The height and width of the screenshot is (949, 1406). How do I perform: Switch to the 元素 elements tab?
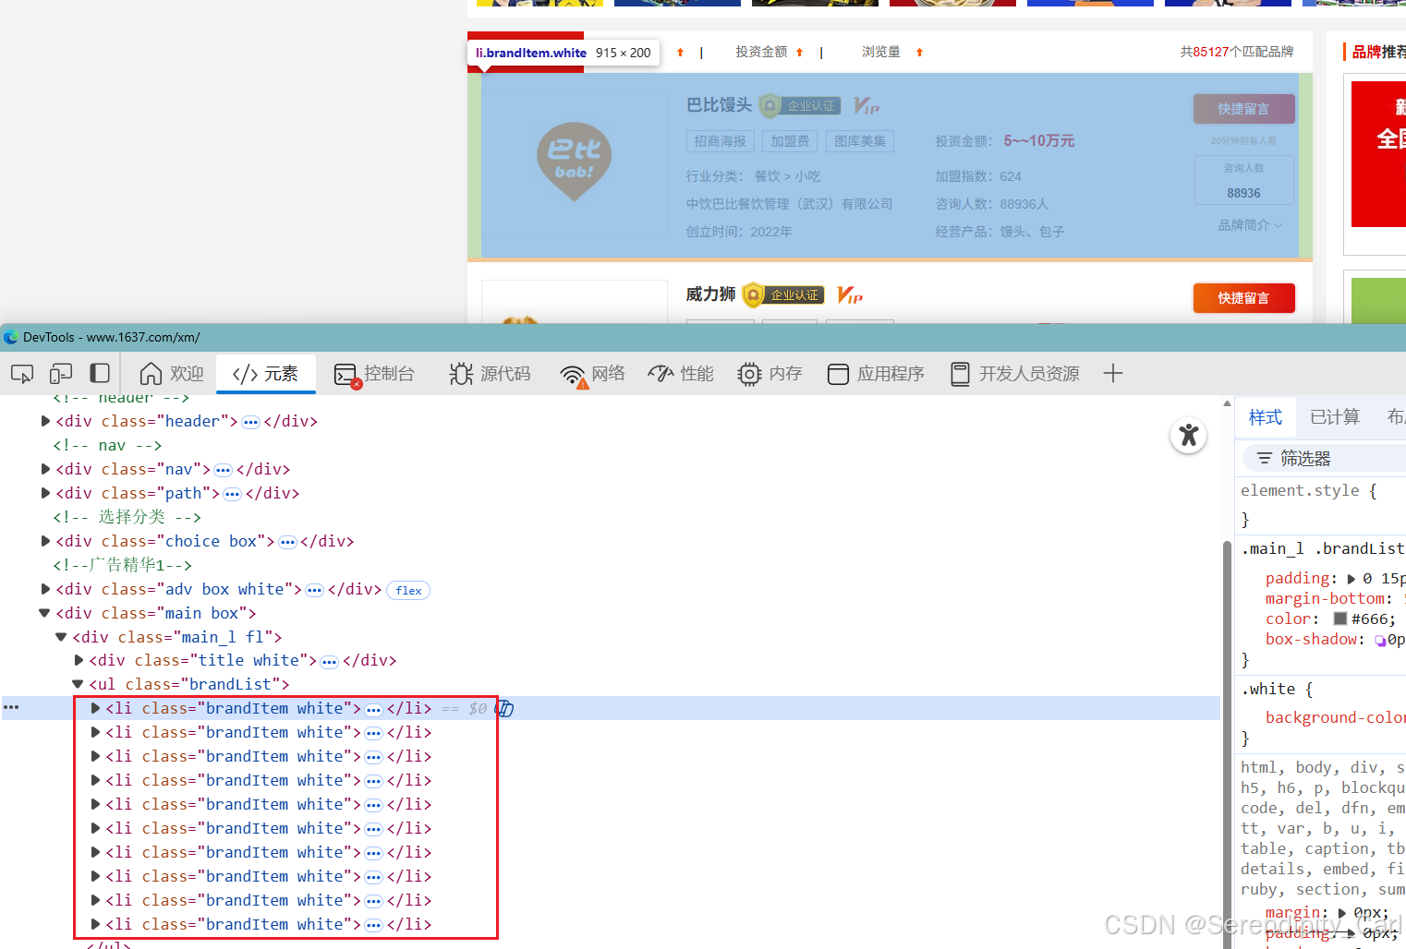coord(266,374)
